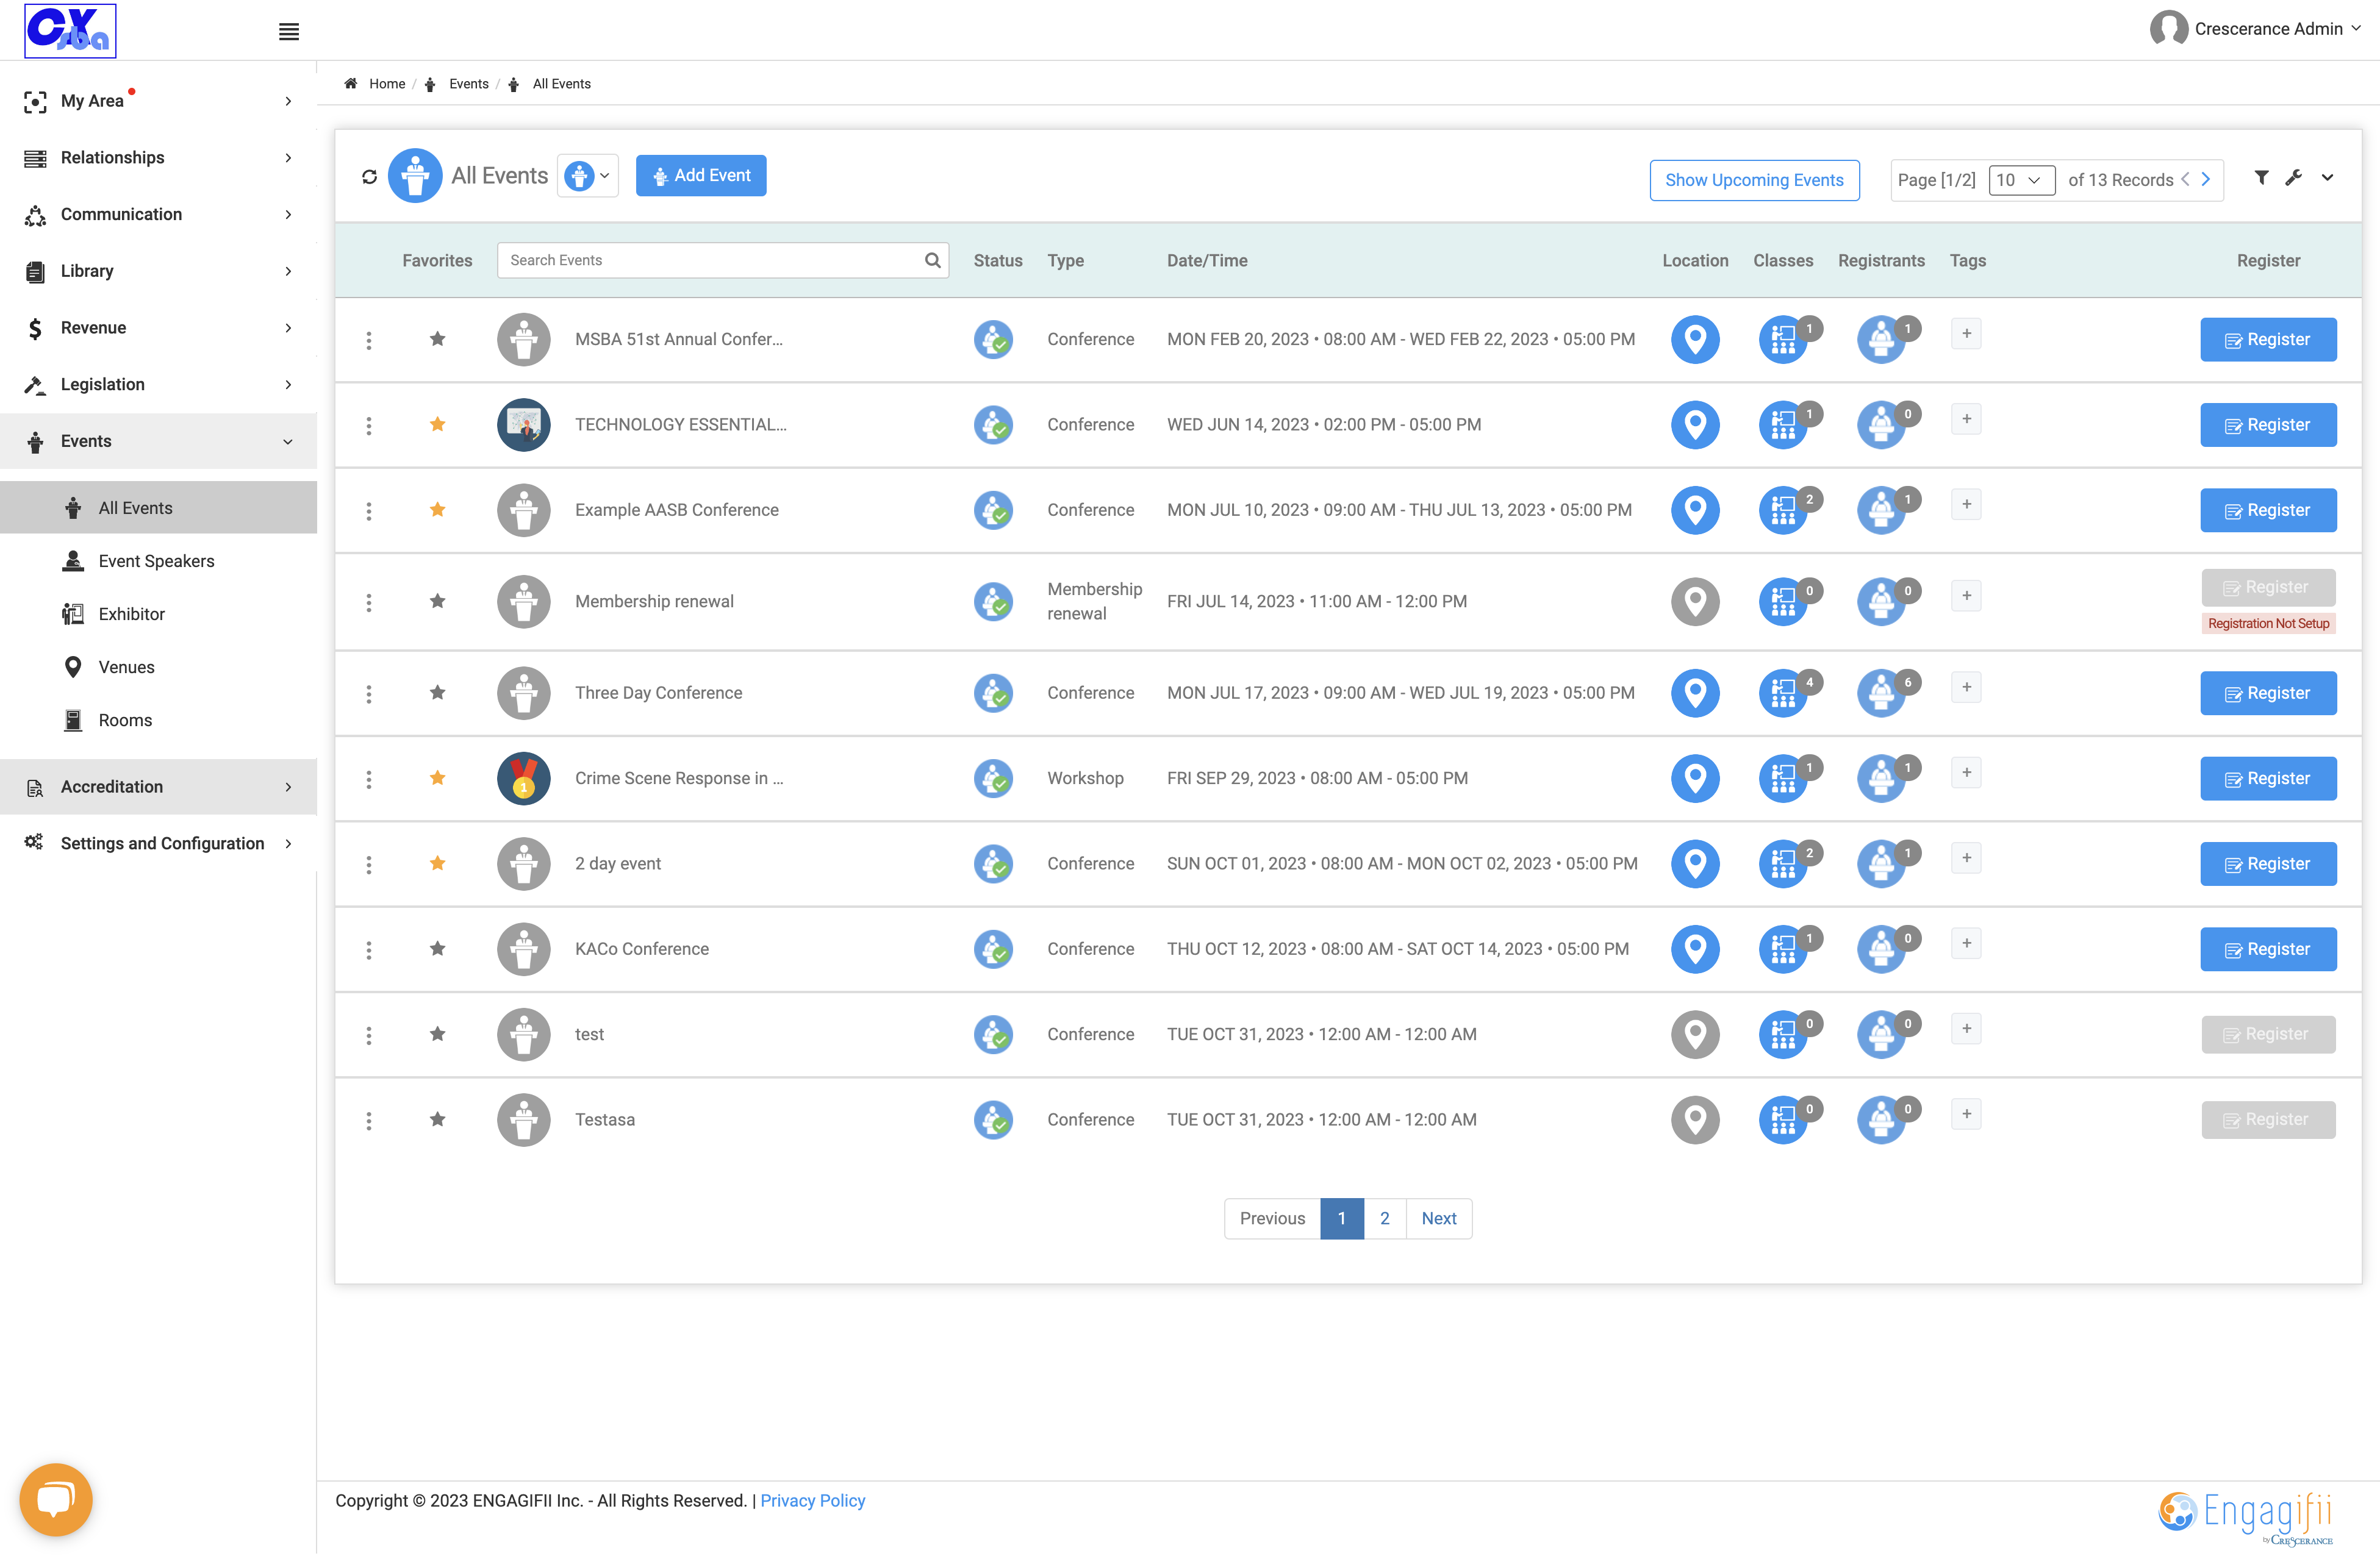2380x1556 pixels.
Task: Click the TECHNOLOGY ESSENTIAL event thumbnail
Action: coord(524,425)
